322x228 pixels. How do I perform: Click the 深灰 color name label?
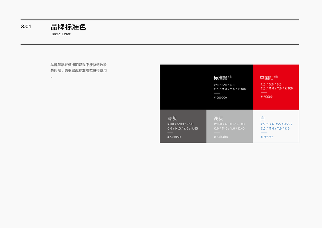coord(172,119)
